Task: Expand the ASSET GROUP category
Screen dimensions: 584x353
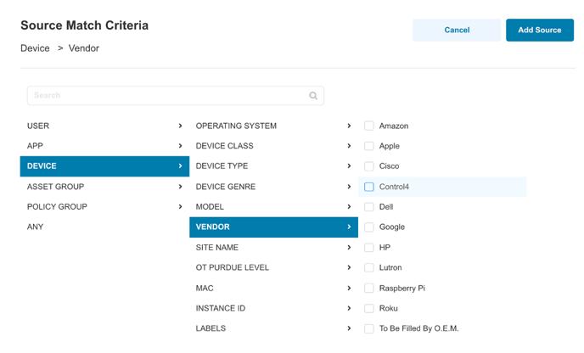Action: [x=104, y=187]
